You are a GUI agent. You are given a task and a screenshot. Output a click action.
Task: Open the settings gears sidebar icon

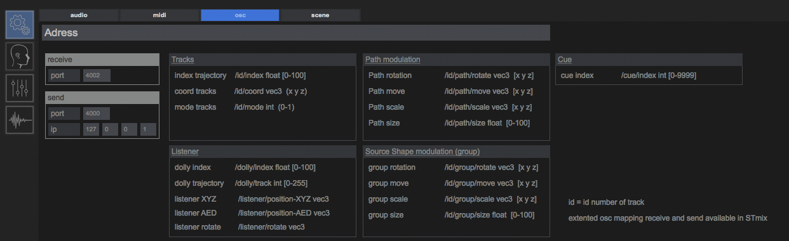[x=20, y=25]
